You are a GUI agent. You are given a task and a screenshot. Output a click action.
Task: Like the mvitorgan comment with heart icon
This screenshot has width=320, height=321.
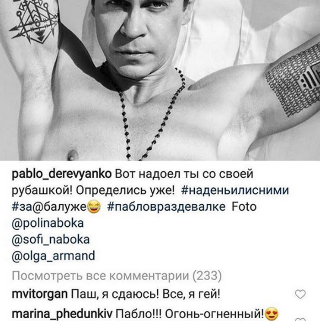pos(300,294)
